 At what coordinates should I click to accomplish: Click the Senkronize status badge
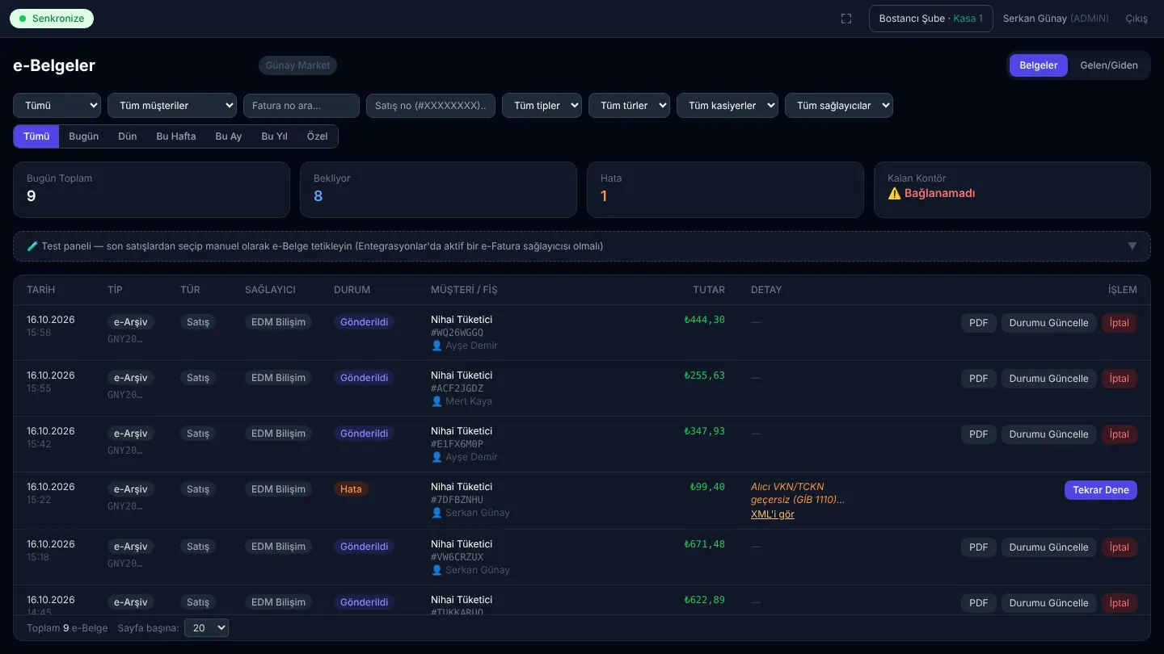tap(52, 19)
